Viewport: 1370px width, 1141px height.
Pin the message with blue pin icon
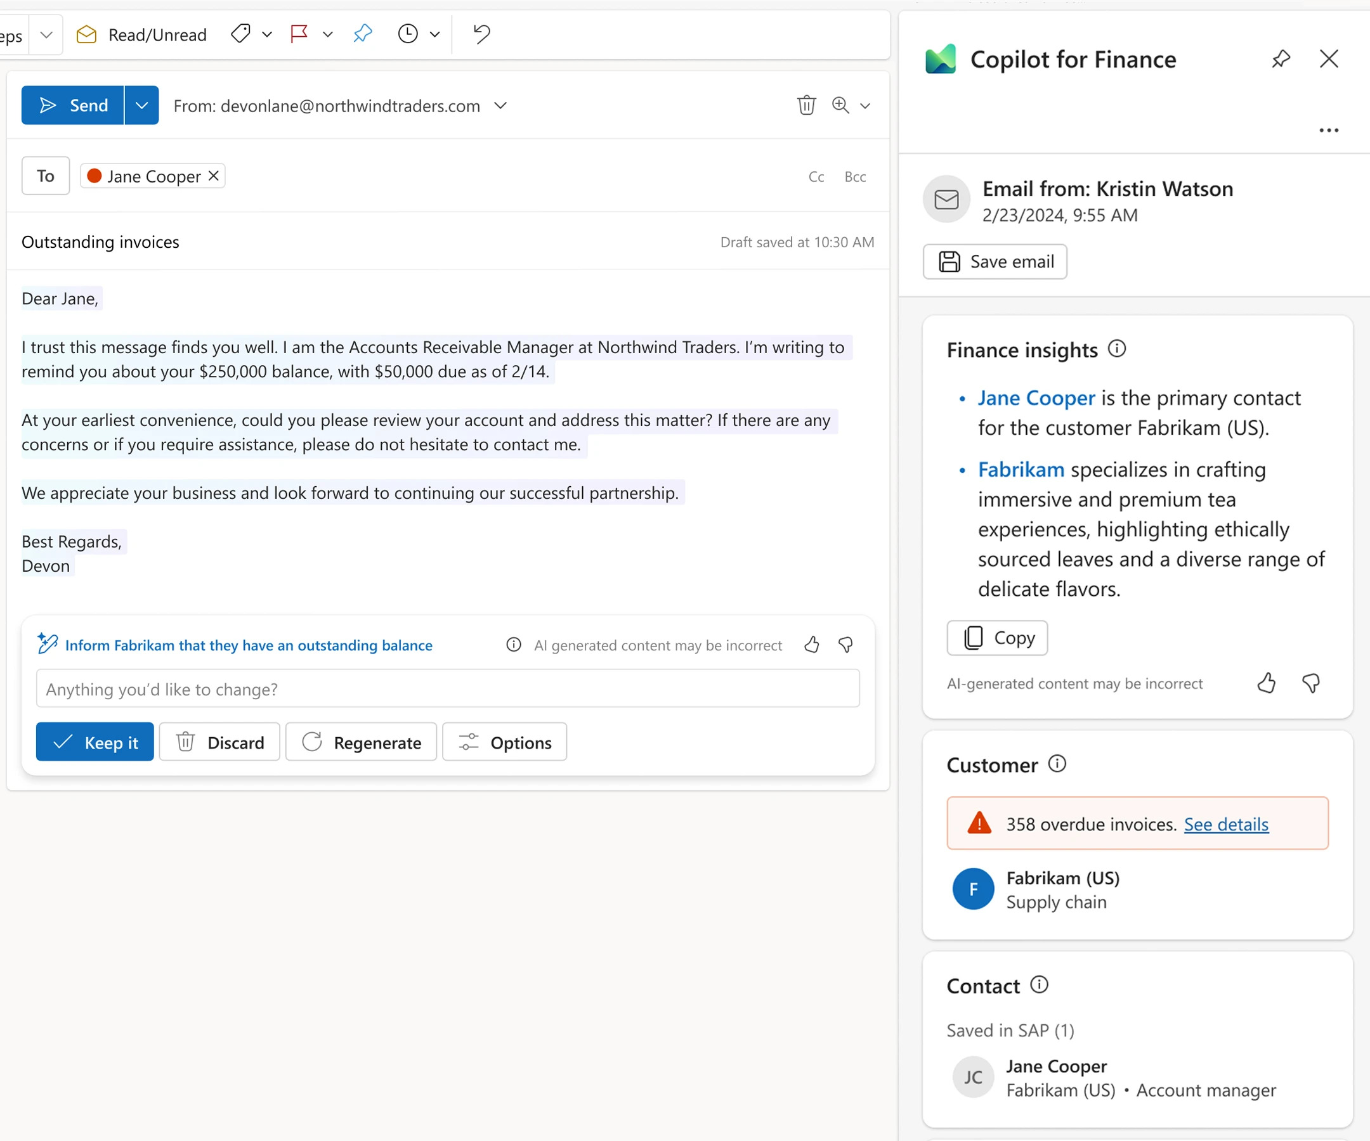coord(363,34)
